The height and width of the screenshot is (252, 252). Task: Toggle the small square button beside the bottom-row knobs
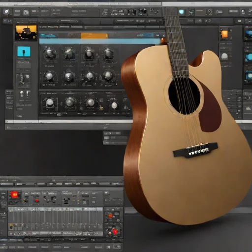101,100
